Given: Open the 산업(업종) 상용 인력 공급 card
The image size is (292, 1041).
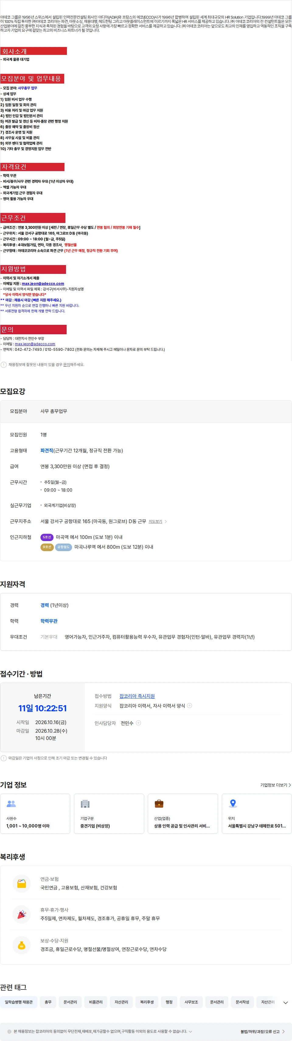Looking at the screenshot, I should click(183, 813).
